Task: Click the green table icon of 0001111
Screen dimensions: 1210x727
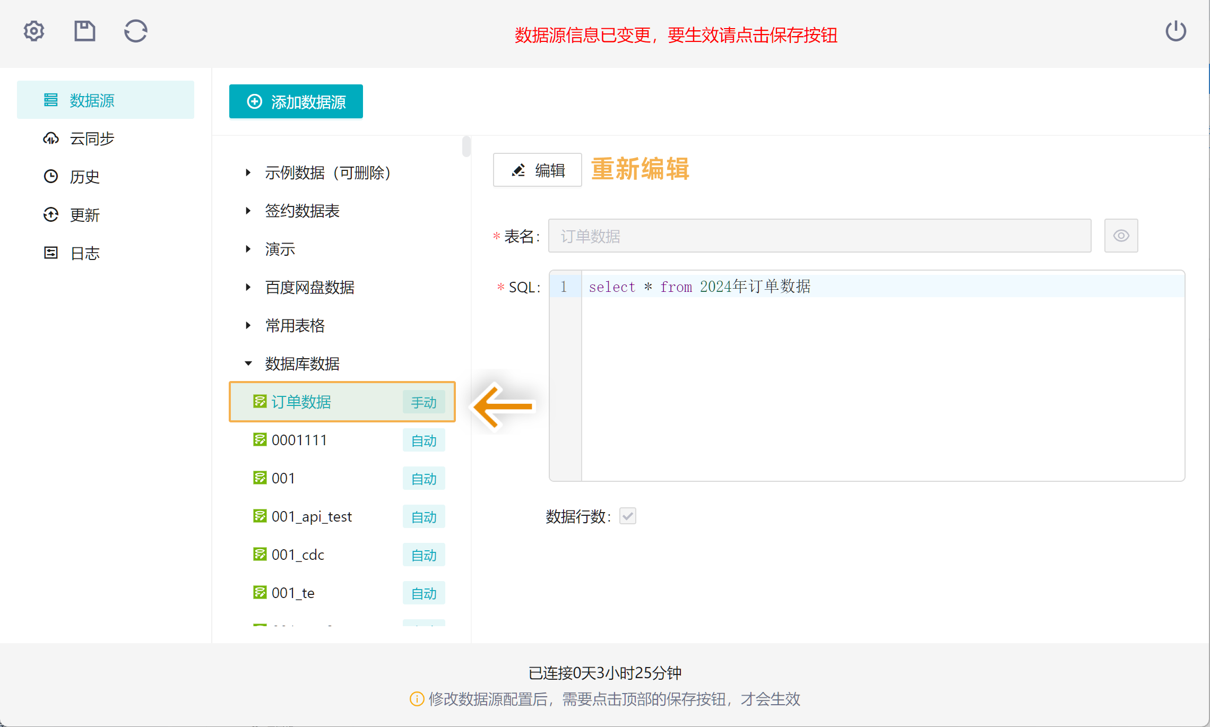Action: point(260,439)
